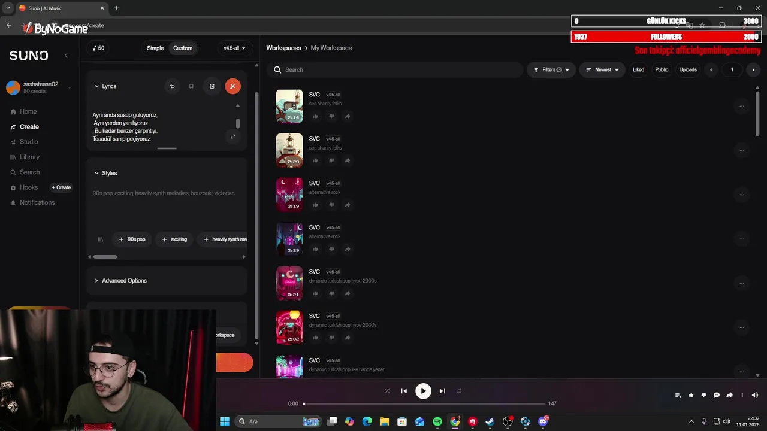Screen dimensions: 767x431
Task: Show hidden system tray icons
Action: click(x=691, y=421)
